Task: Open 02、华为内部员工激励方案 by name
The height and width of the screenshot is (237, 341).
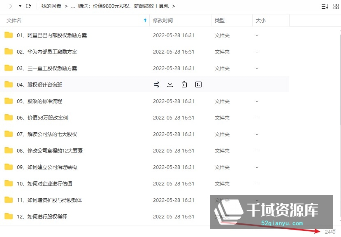Action: tap(47, 52)
